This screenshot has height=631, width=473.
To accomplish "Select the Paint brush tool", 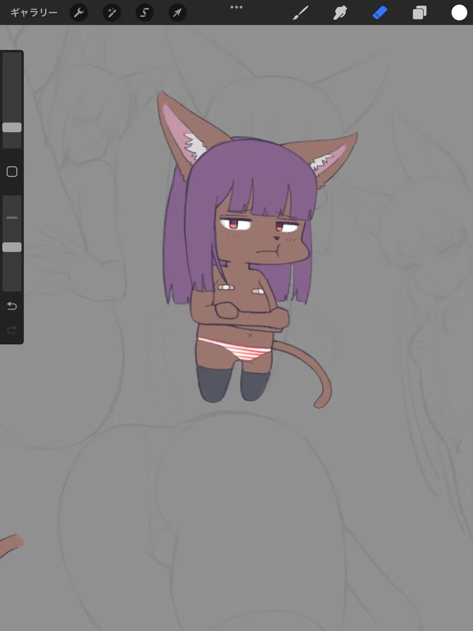I will click(x=301, y=13).
